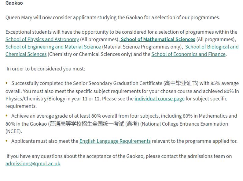Click the Chinese text 高中毕业证书
The image size is (243, 181).
(181, 83)
